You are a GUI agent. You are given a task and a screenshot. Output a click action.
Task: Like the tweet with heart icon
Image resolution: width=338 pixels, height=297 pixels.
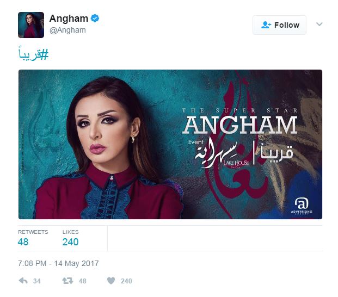click(111, 281)
